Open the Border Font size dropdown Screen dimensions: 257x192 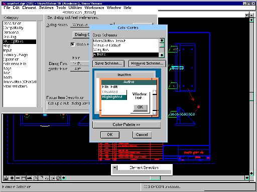click(80, 68)
